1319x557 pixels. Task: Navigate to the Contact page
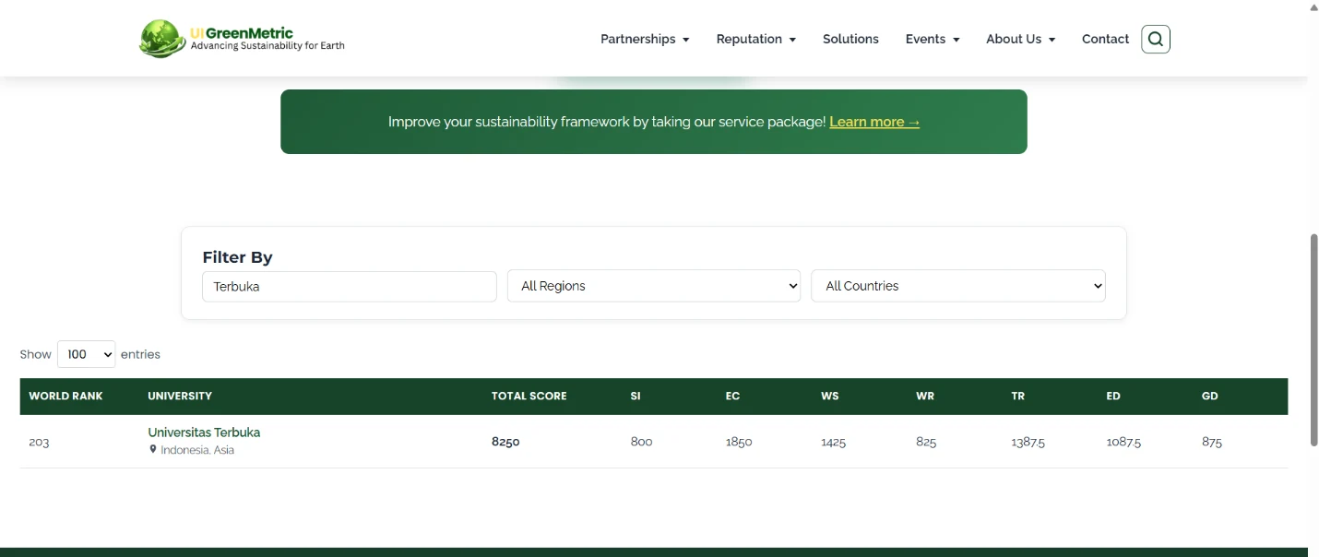[1105, 39]
